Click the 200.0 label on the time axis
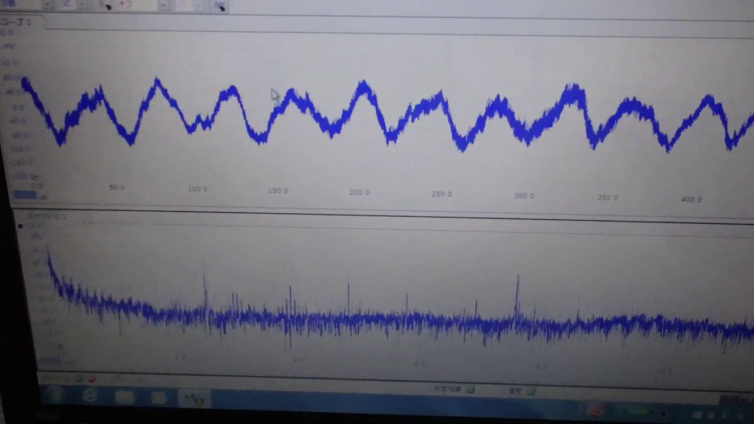 tap(359, 193)
